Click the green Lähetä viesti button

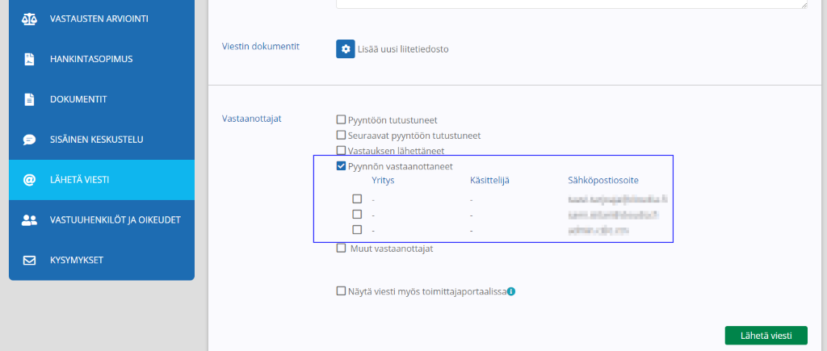click(x=766, y=336)
